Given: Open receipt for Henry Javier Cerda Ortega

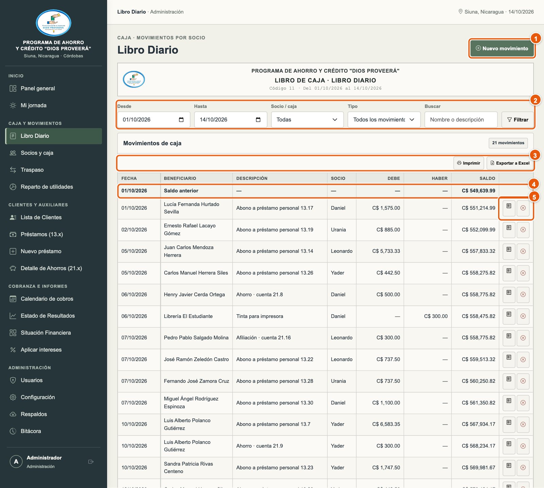Looking at the screenshot, I should click(x=509, y=294).
